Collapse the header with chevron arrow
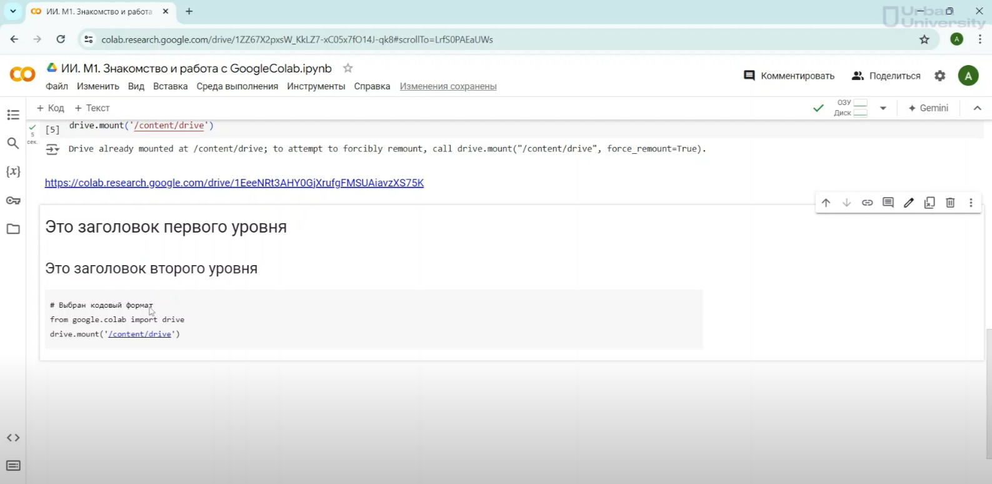Image resolution: width=992 pixels, height=484 pixels. 978,108
